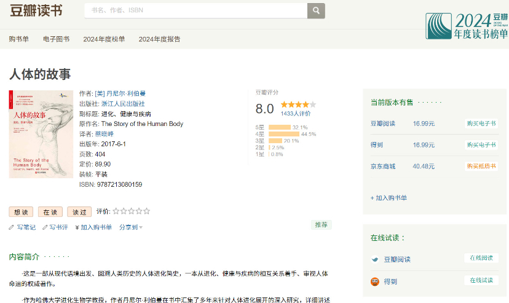
Task: Open the 1433人评价 ratings link
Action: [x=296, y=114]
